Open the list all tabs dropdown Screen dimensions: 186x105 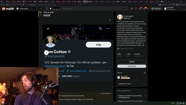[171, 2]
